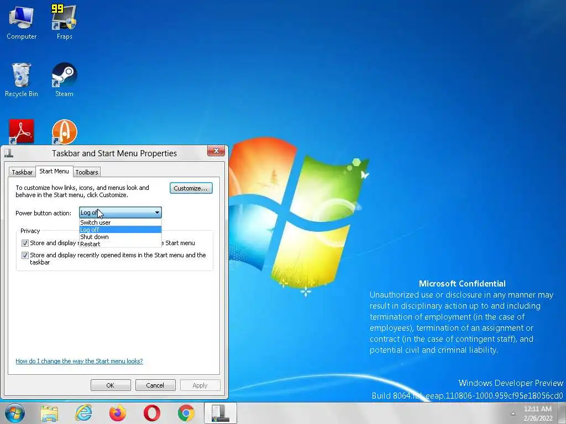Switch to the Toolbars tab
566x424 pixels.
(87, 172)
